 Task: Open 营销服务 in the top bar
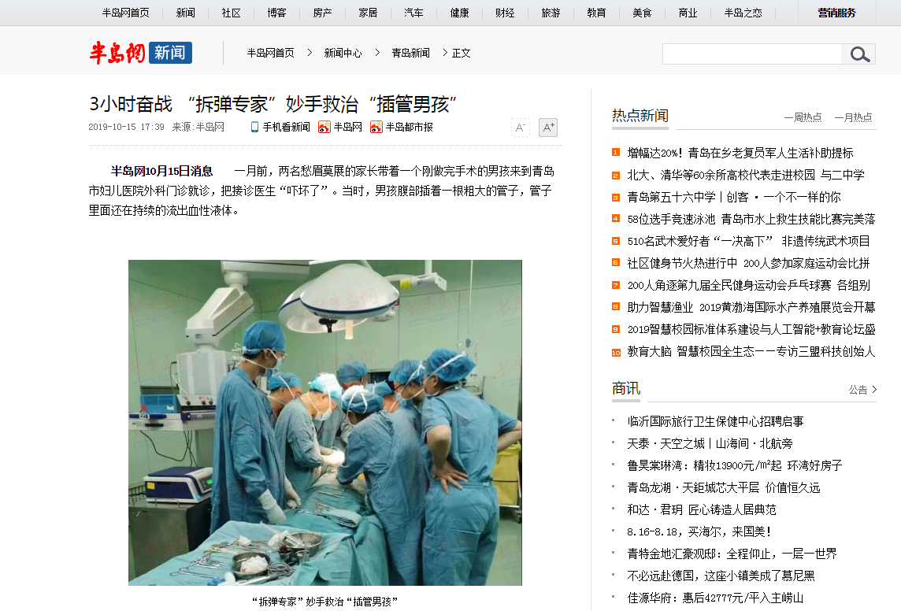(836, 13)
